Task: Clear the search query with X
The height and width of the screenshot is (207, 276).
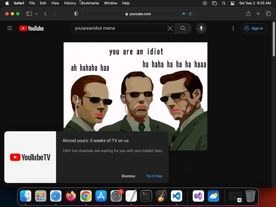Action: pos(170,28)
